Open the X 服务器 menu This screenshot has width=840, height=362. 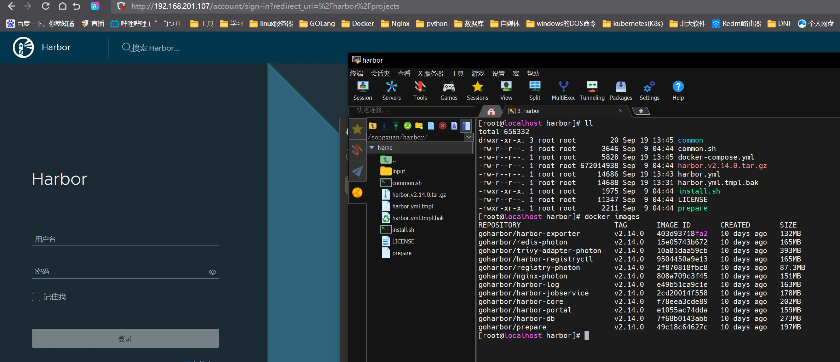431,73
